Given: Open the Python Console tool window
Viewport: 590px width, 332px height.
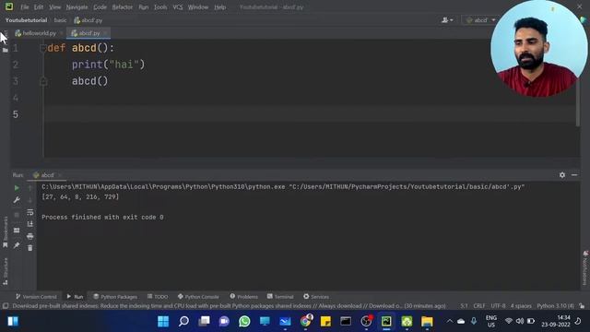Looking at the screenshot, I should coord(198,297).
